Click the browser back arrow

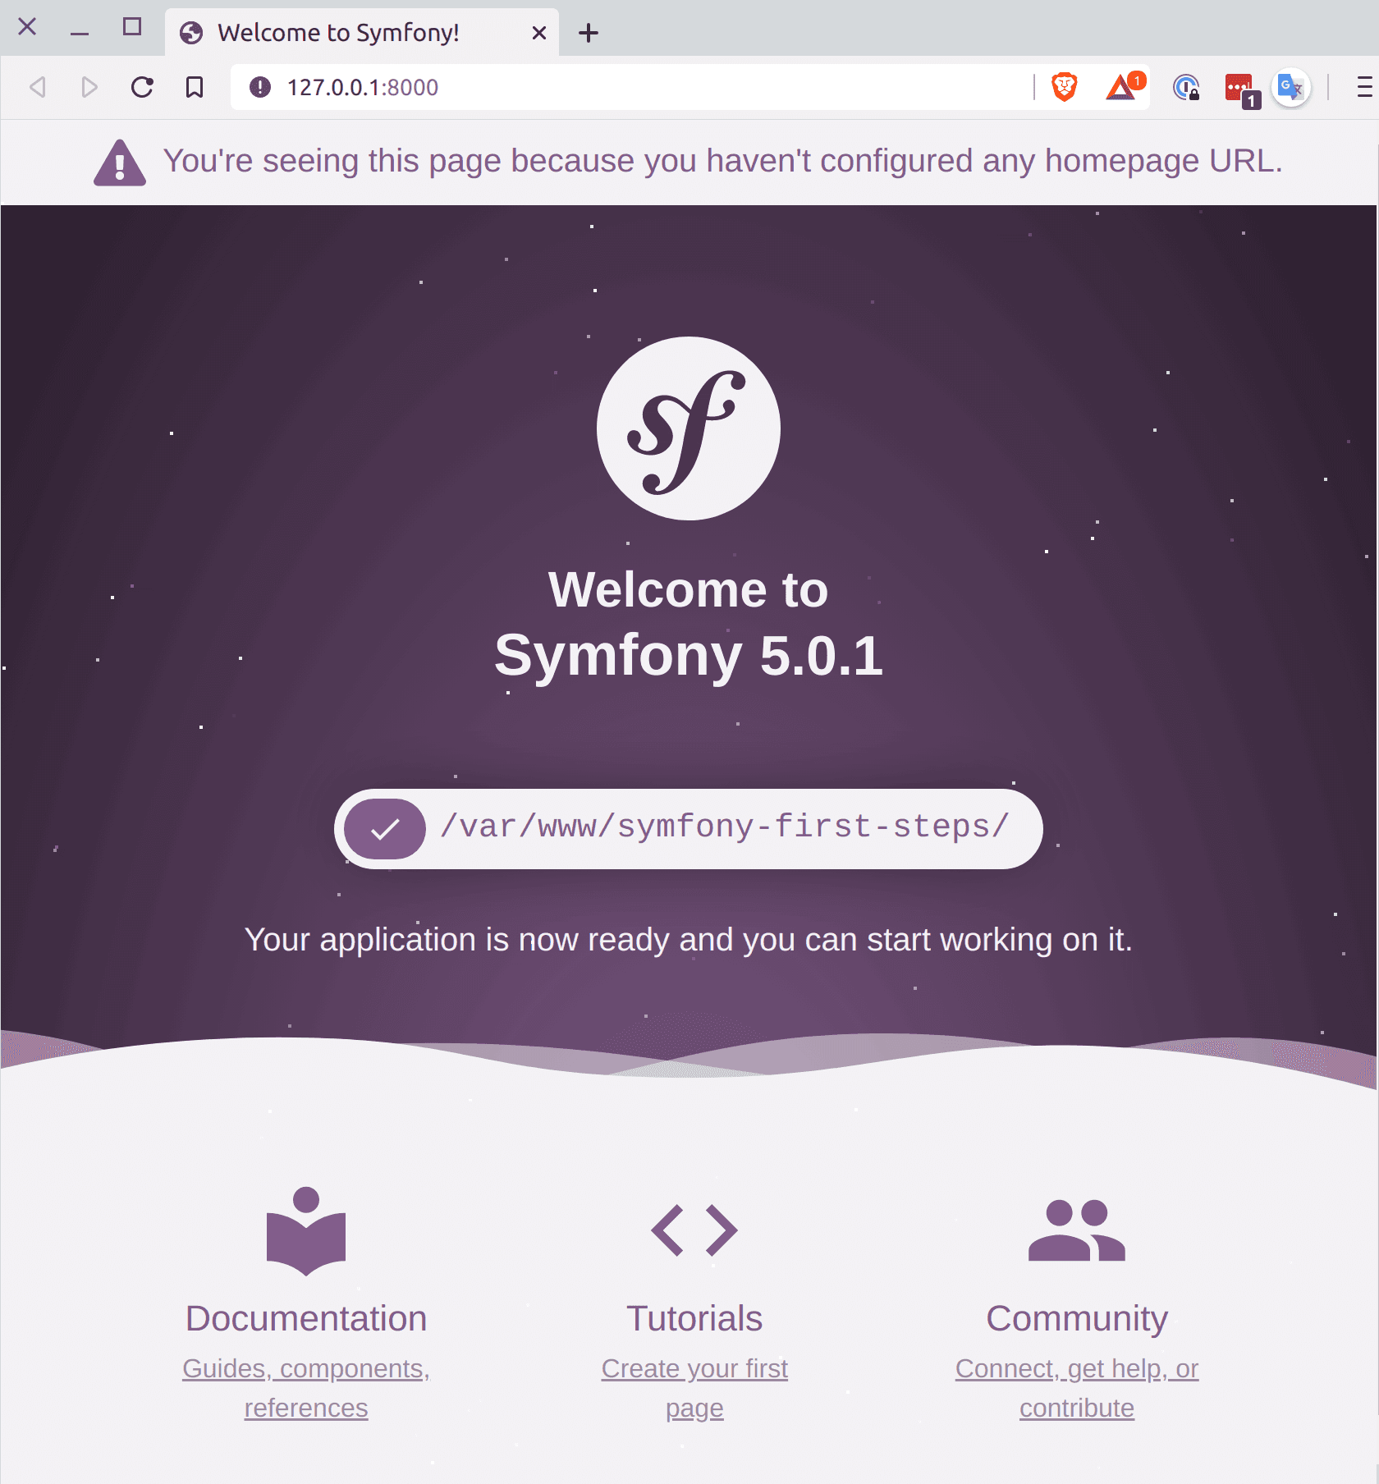tap(38, 87)
